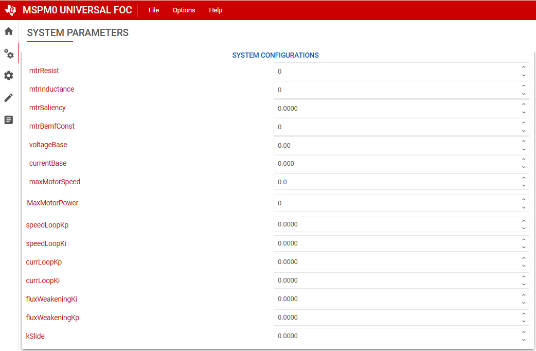Decrement the maxMotorSpeed spinner down arrow
This screenshot has height=351, width=536.
tap(524, 186)
